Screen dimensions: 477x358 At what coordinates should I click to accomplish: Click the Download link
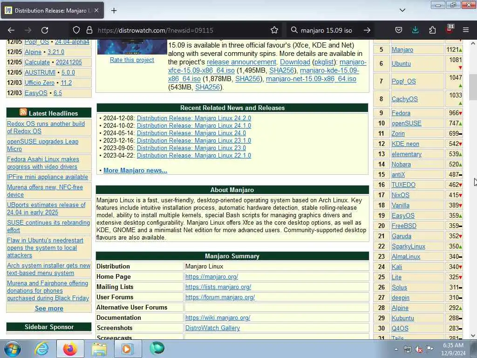295,62
